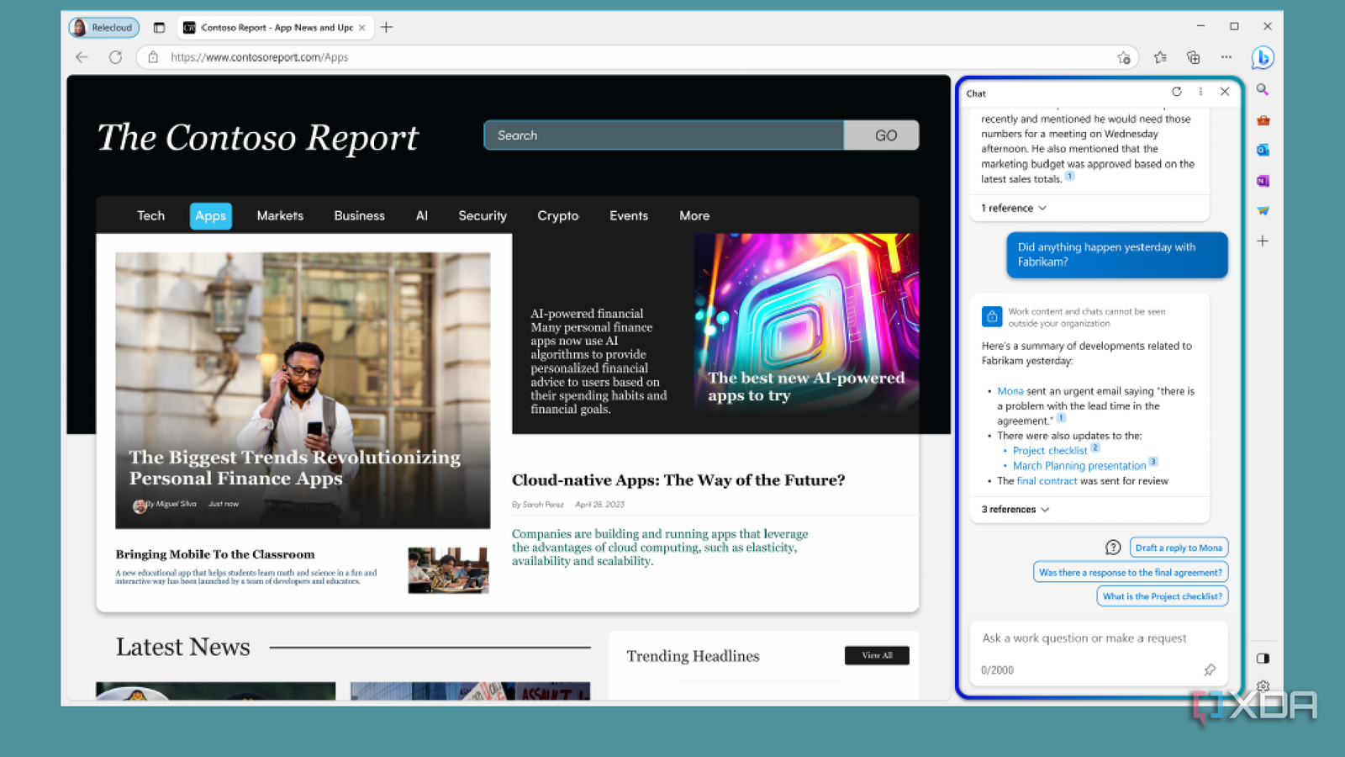Open the Crypto section
Screen dimensions: 1345x757
click(x=558, y=215)
